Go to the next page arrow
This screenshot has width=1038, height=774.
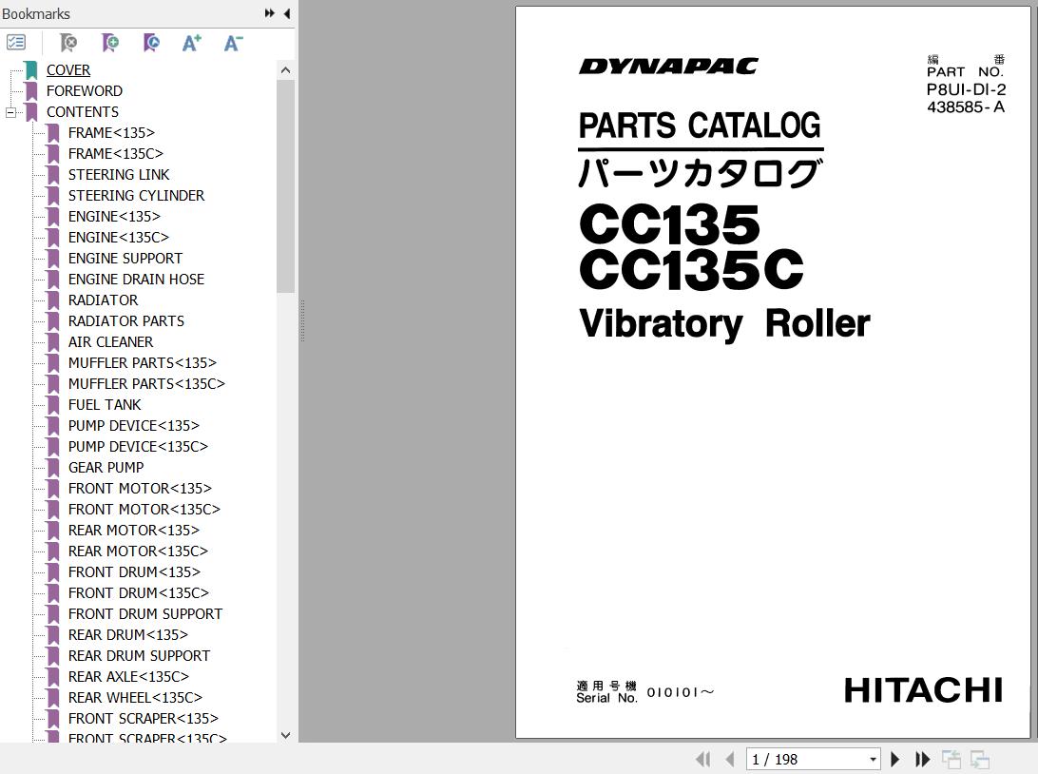tap(894, 759)
